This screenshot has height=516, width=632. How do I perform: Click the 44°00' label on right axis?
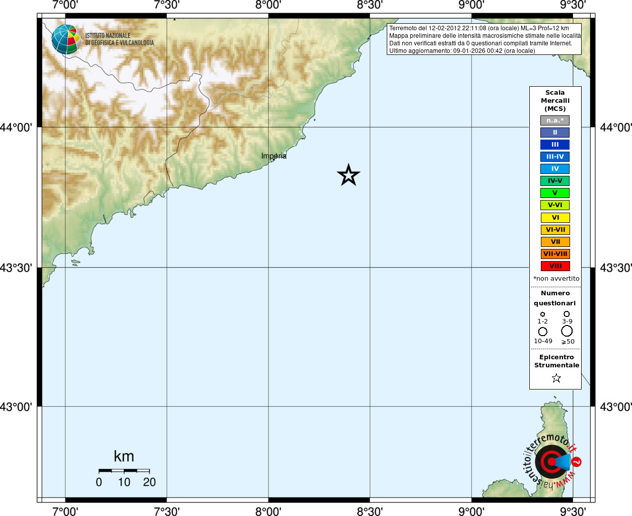point(616,127)
